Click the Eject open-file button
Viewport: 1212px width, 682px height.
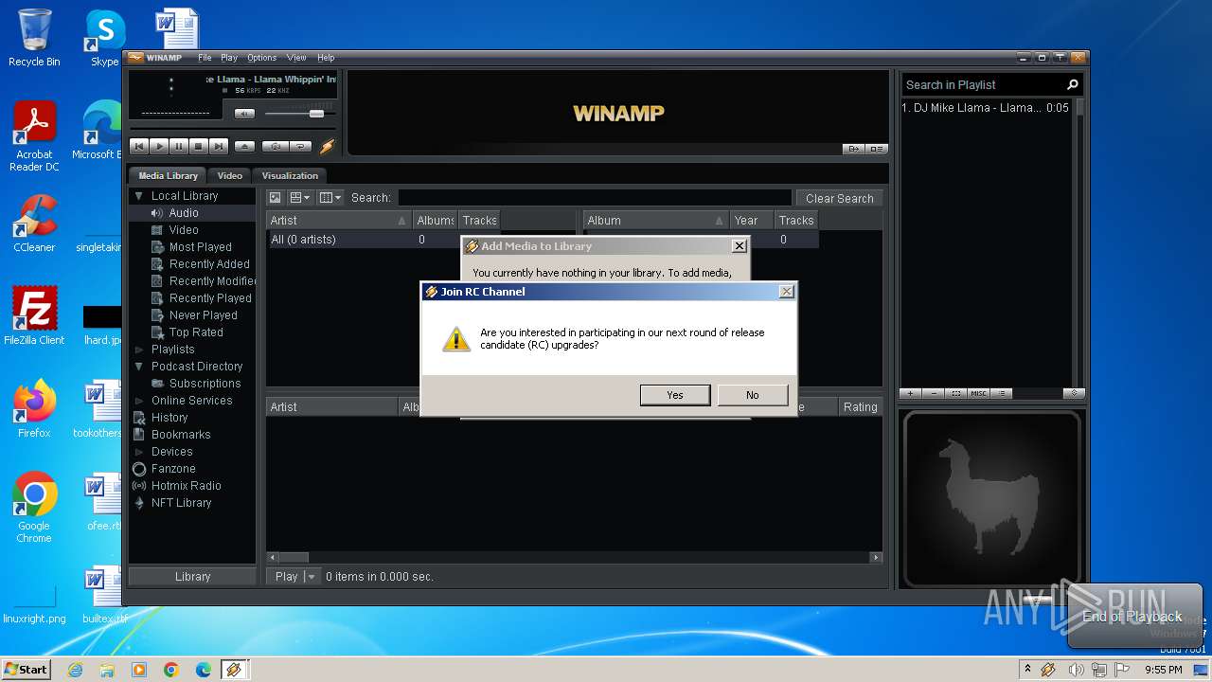point(244,147)
